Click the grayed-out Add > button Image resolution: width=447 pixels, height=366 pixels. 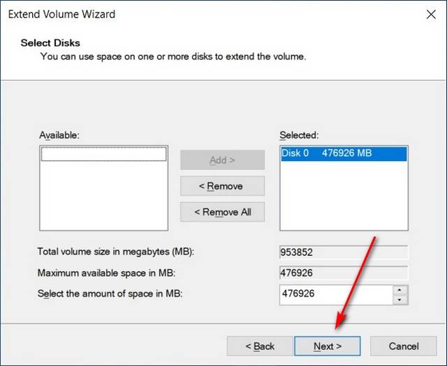tap(222, 160)
